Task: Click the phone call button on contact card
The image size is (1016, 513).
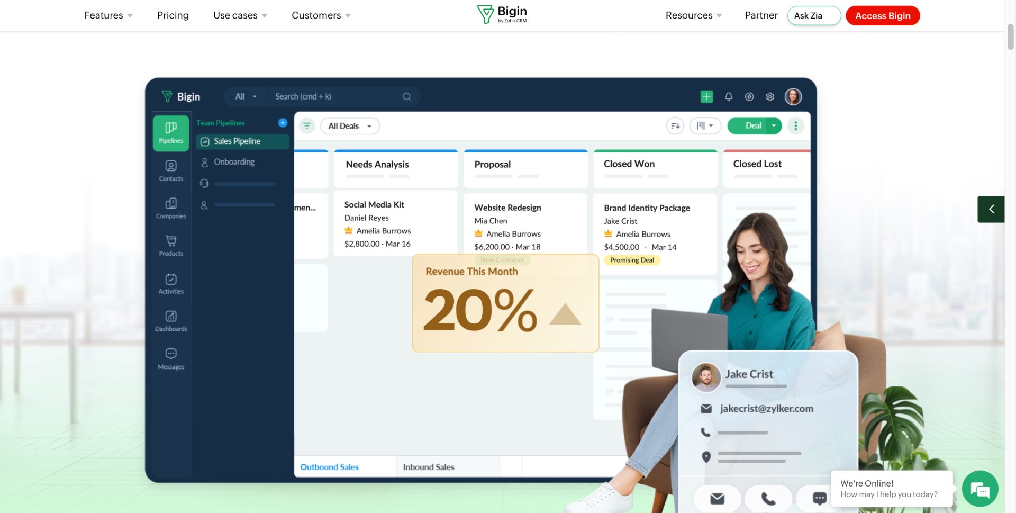Action: pos(768,498)
